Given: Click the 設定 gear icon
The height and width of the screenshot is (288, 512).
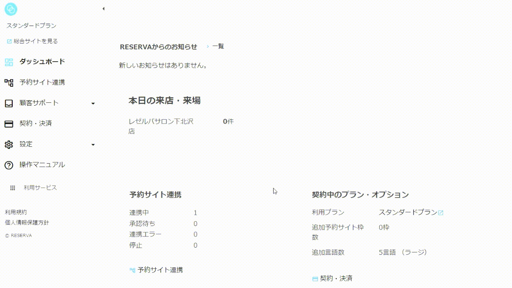Looking at the screenshot, I should [9, 144].
